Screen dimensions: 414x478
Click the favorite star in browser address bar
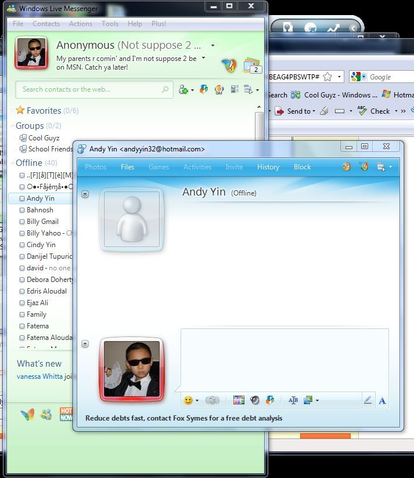[327, 77]
